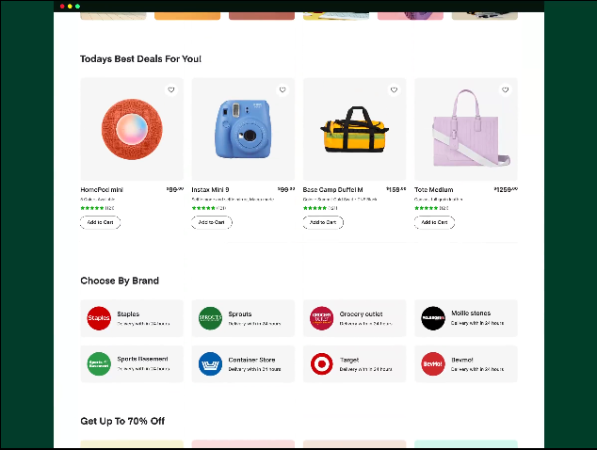Add Tote Medium to cart
This screenshot has width=597, height=450.
(x=434, y=222)
